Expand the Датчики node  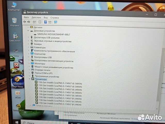tap(28, 27)
